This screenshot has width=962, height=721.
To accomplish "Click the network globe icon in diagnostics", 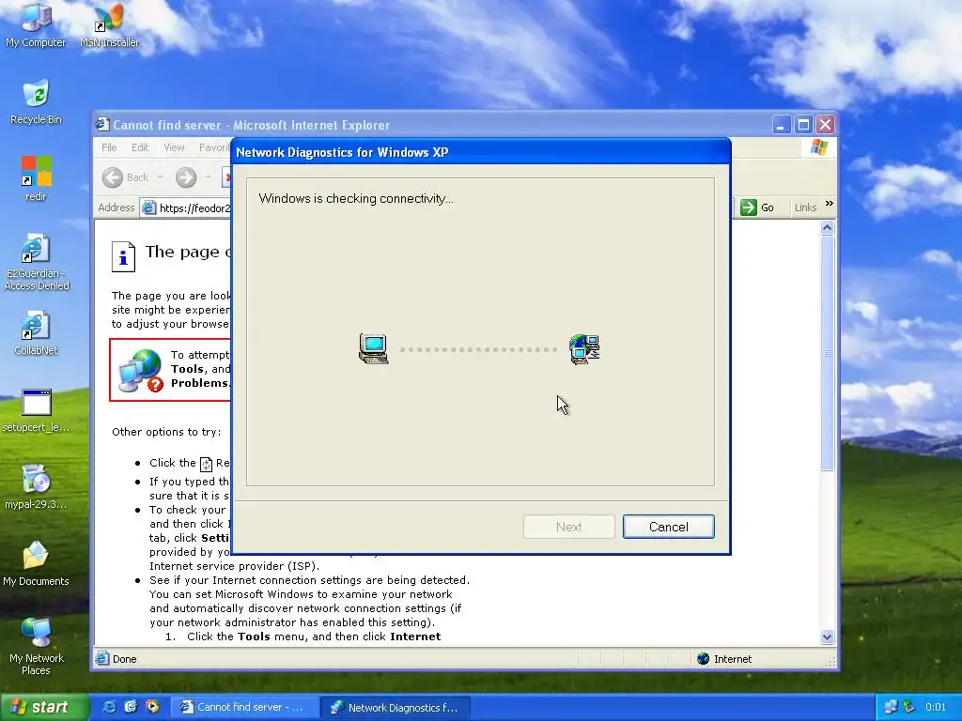I will 584,349.
